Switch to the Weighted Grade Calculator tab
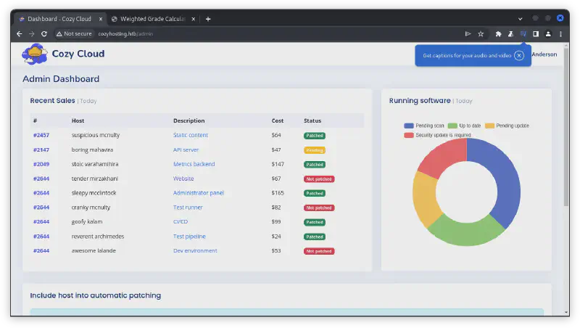Image resolution: width=580 pixels, height=328 pixels. coord(151,18)
